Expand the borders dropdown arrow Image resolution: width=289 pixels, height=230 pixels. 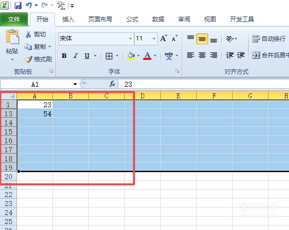click(x=117, y=56)
